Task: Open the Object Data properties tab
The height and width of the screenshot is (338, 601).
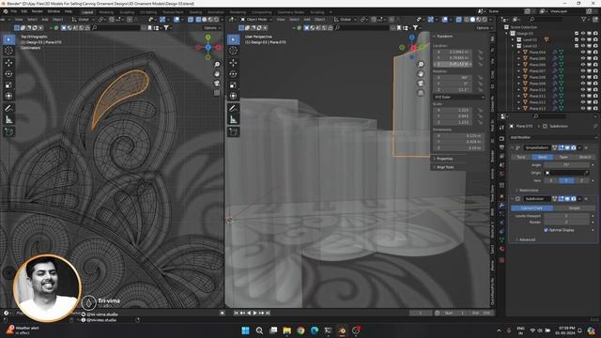Action: point(501,240)
